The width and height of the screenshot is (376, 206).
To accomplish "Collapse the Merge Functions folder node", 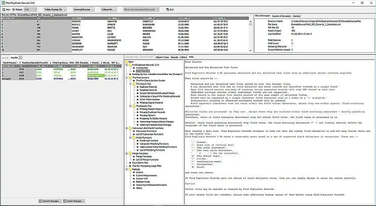I will pyautogui.click(x=127, y=153).
